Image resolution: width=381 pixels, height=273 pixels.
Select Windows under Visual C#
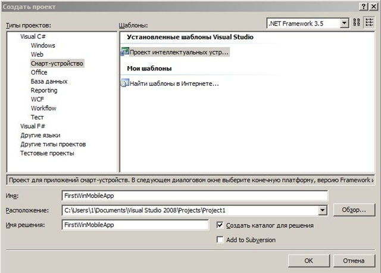pyautogui.click(x=43, y=45)
